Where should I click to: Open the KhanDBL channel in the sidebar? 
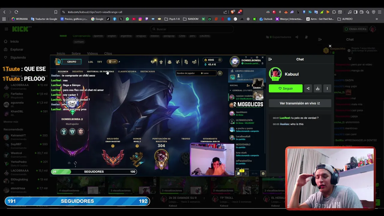pos(25,113)
